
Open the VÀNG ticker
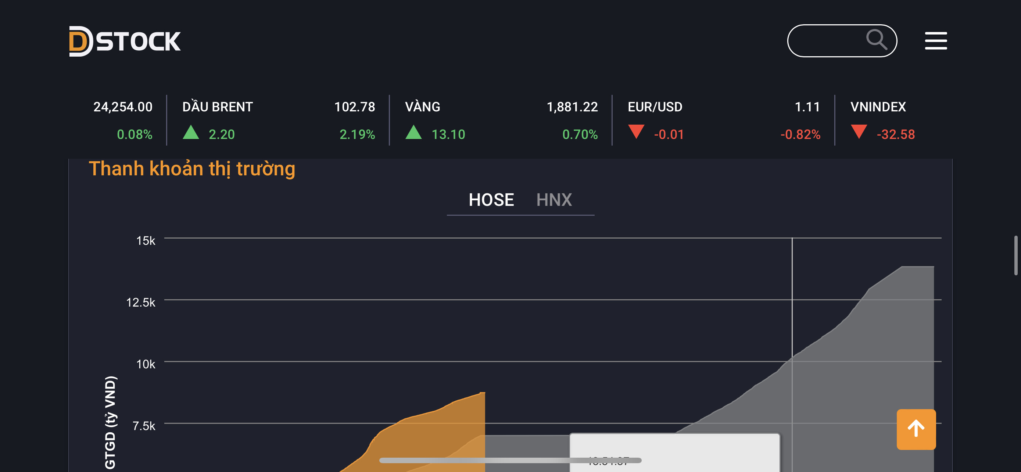[423, 107]
